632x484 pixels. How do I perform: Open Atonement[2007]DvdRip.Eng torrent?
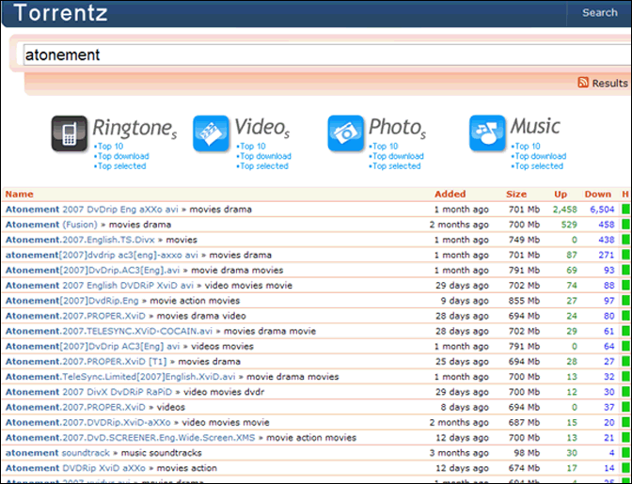pos(71,301)
